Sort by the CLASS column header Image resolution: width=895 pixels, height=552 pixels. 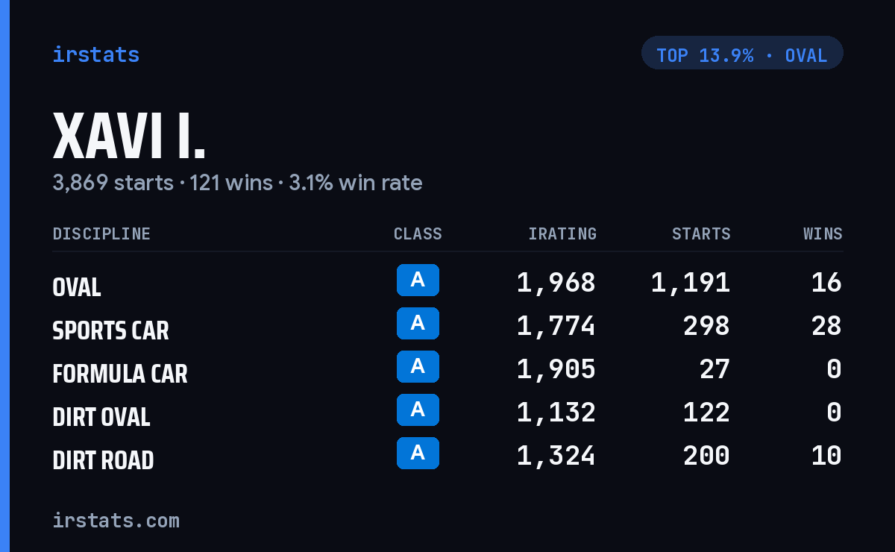(418, 233)
